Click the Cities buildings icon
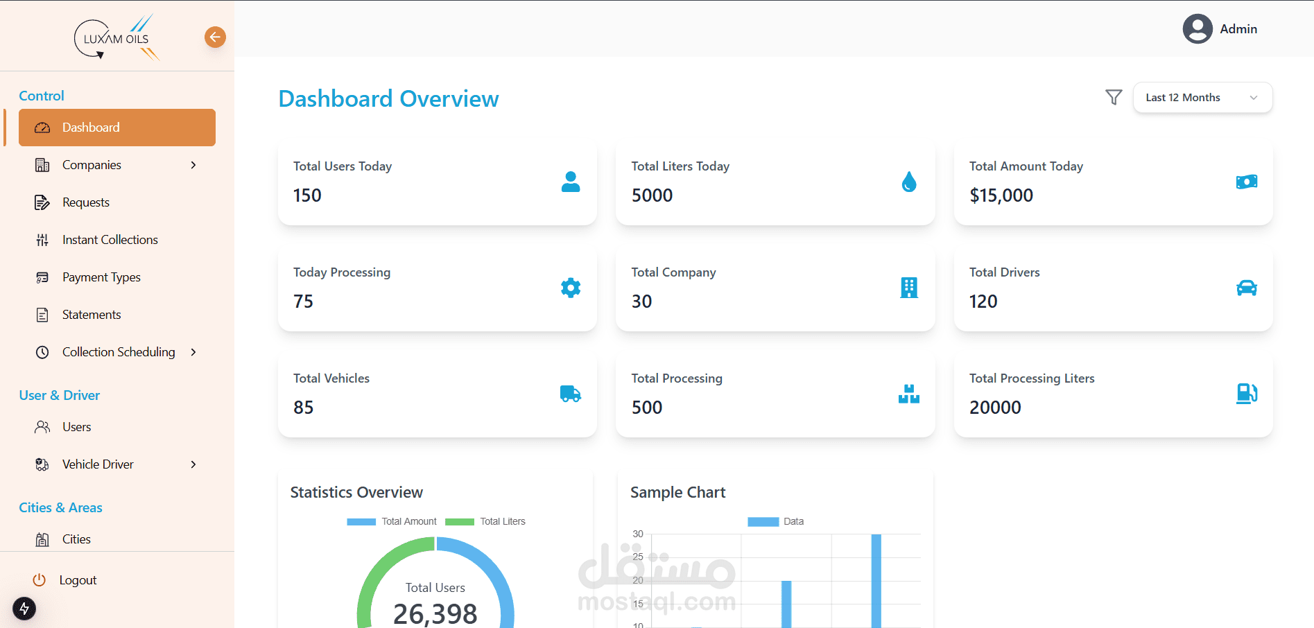 (x=42, y=539)
